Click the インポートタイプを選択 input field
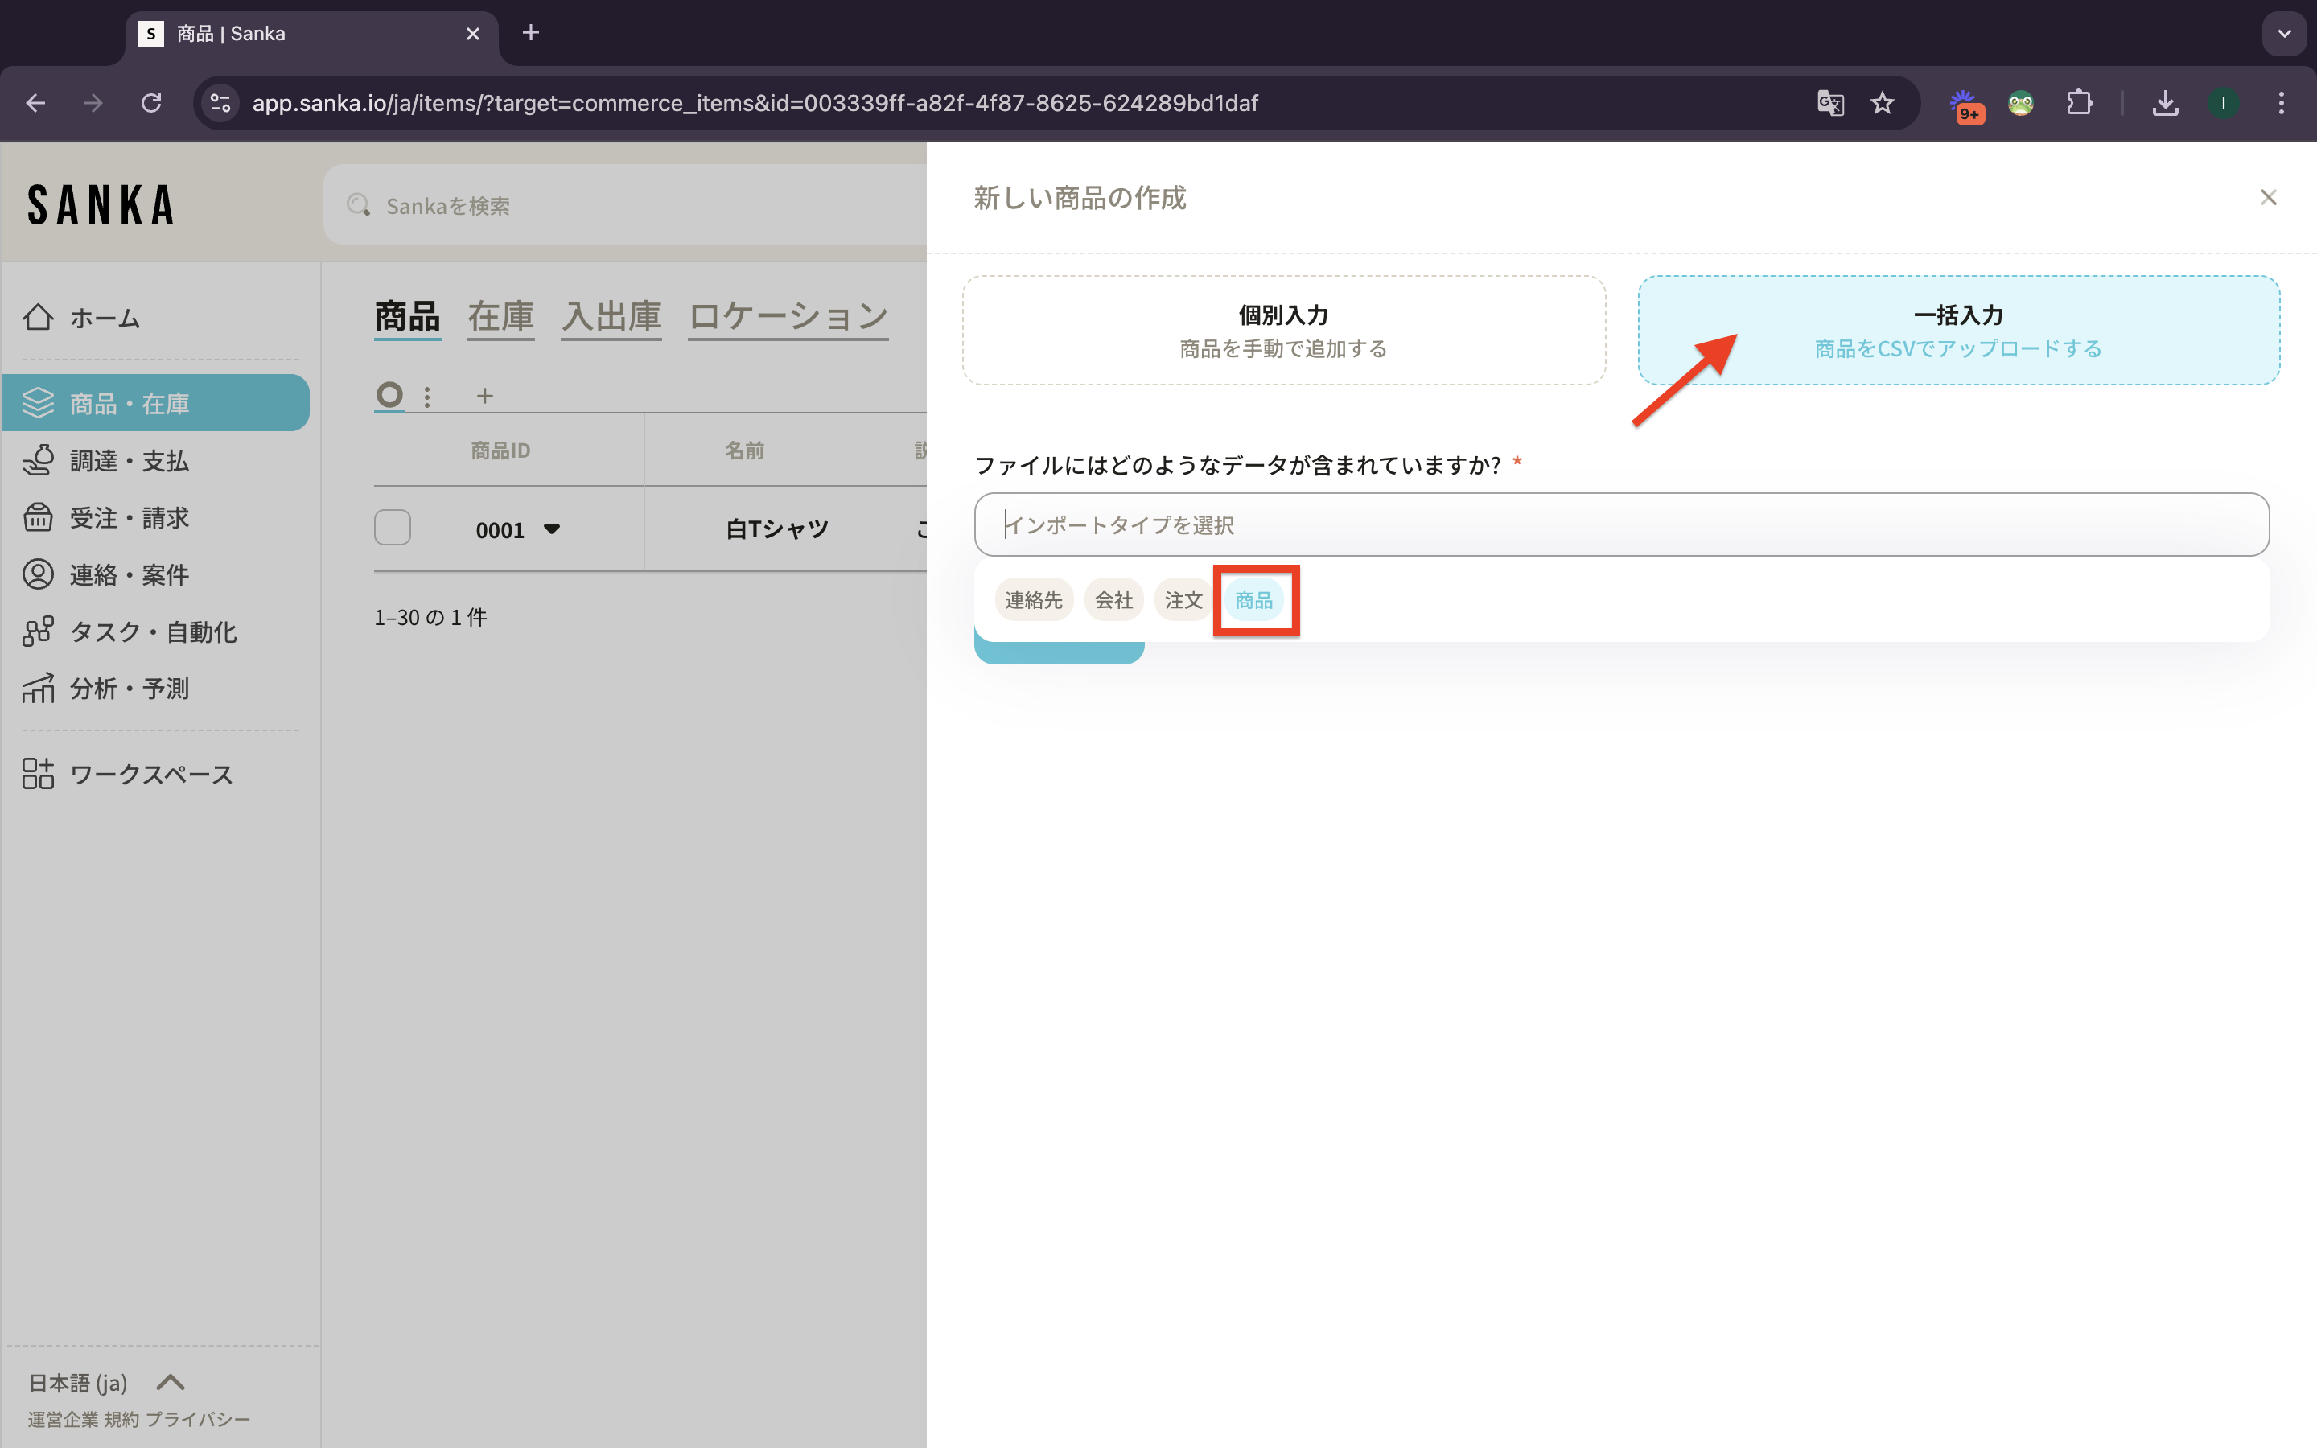Image resolution: width=2317 pixels, height=1448 pixels. pos(1621,524)
